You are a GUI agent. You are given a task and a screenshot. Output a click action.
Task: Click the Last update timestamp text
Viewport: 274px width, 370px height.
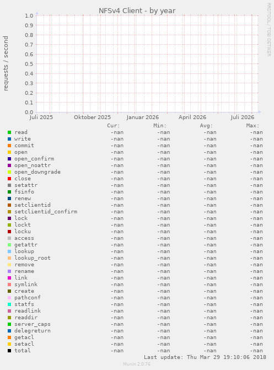(x=205, y=357)
